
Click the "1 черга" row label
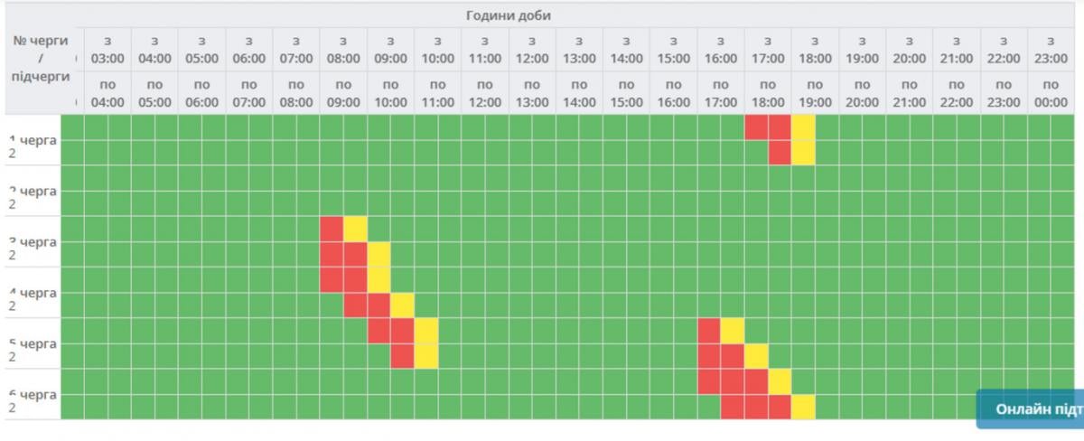[x=33, y=140]
